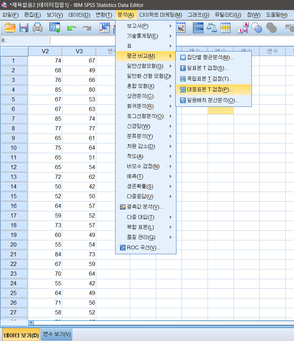
Task: Choose 일원배치 분산분석(O)... menu entry
Action: [213, 100]
